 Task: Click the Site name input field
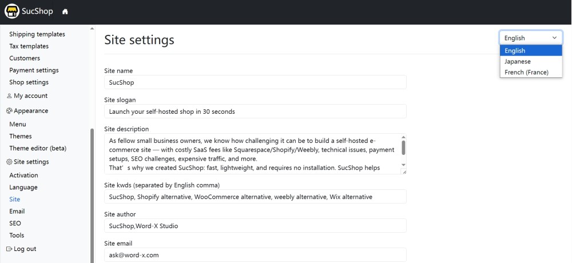click(x=255, y=82)
